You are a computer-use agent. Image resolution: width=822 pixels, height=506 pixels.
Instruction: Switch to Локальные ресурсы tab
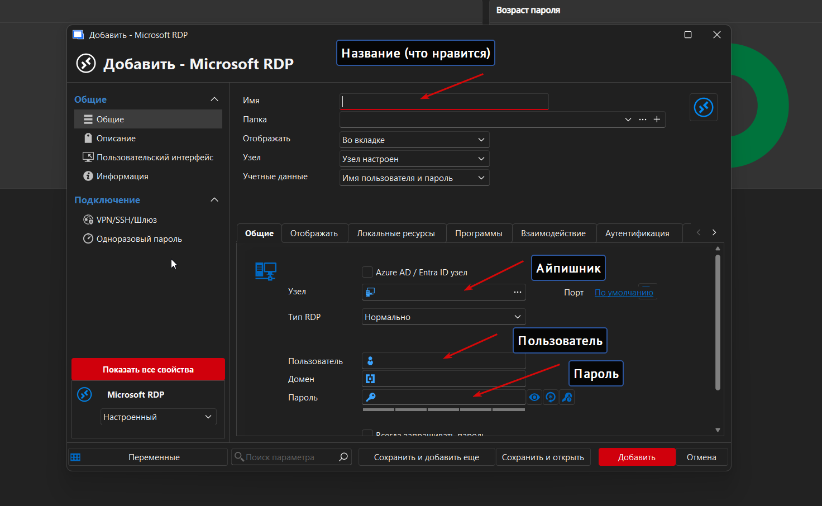point(395,233)
